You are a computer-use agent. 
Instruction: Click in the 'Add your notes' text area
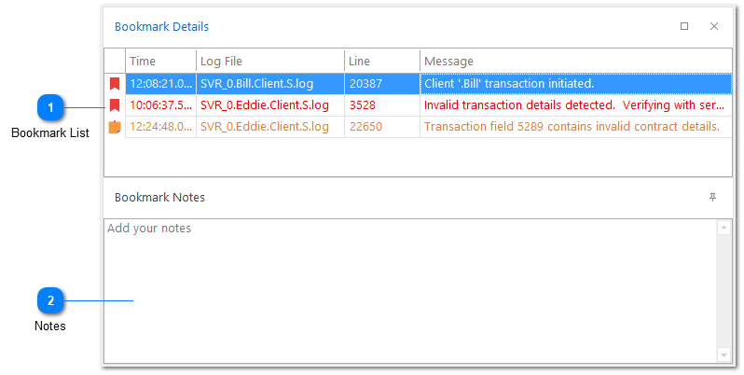click(x=408, y=289)
